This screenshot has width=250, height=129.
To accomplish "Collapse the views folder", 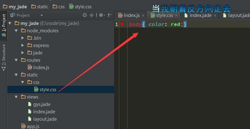I will [x=16, y=97].
